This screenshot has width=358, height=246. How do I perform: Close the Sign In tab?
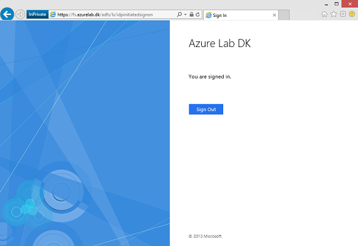pyautogui.click(x=274, y=15)
